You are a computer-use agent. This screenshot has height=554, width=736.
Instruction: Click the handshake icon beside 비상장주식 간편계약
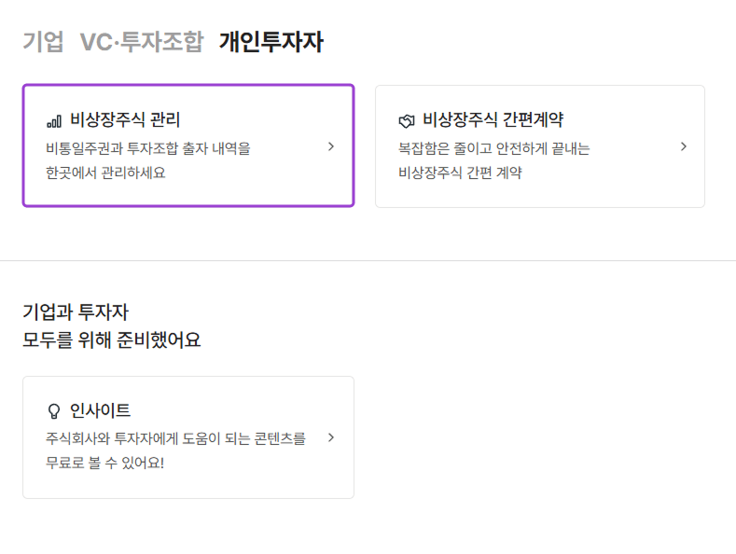406,120
